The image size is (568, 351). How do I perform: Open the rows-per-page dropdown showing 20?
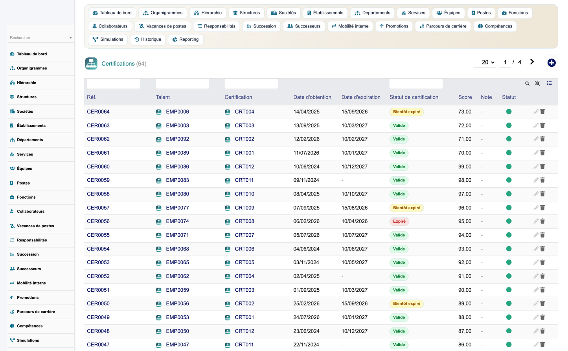(488, 62)
